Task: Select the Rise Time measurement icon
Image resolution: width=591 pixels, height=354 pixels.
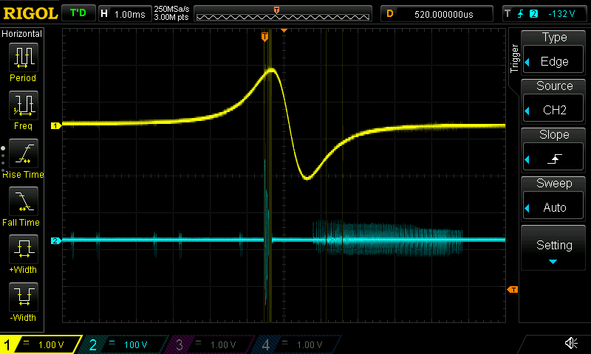Action: (24, 153)
